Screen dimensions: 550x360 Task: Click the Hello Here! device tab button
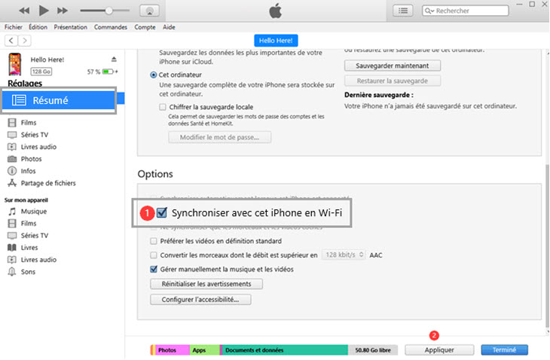click(x=276, y=41)
